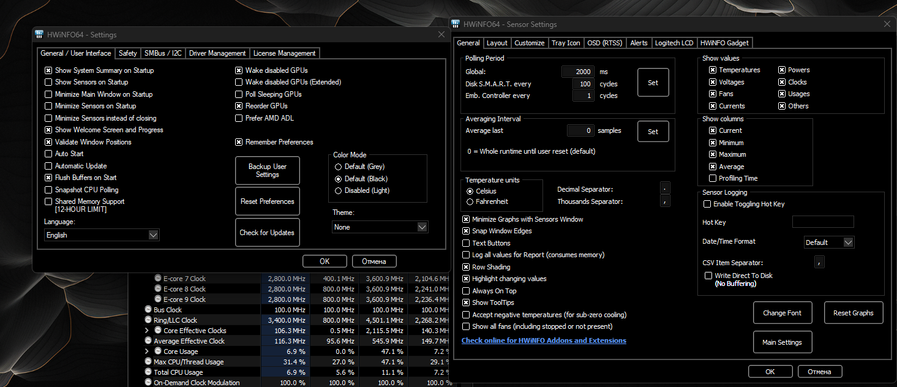Screen dimensions: 897x387
Task: Enable Prefer AMD ADL option
Action: point(239,118)
